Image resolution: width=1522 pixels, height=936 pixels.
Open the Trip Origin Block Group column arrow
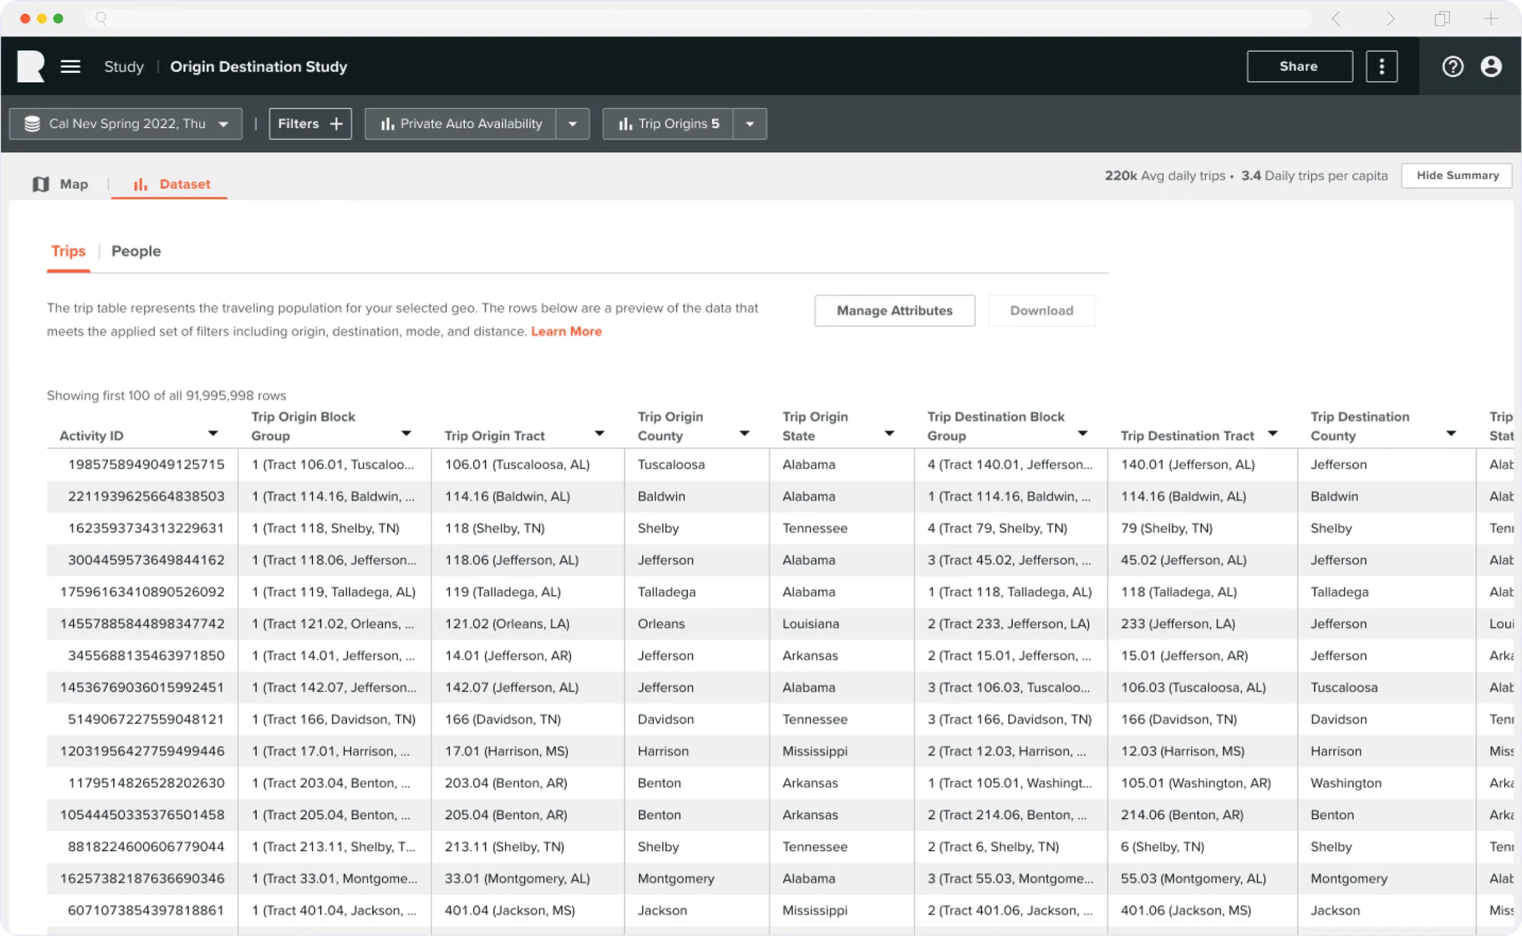[406, 434]
